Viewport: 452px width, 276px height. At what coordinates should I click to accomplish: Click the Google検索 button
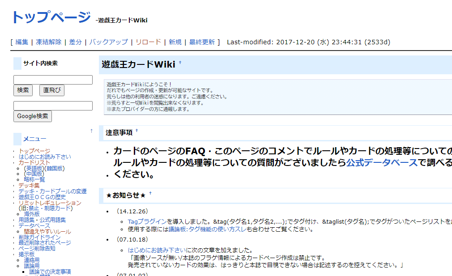point(33,116)
